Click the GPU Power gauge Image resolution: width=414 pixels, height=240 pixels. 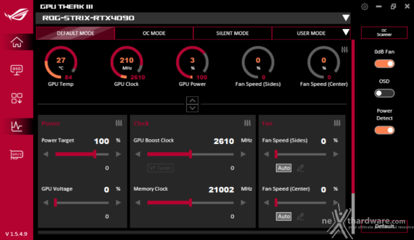click(193, 63)
